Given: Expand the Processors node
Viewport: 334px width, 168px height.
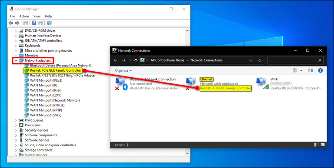Looking at the screenshot, I should [16, 125].
